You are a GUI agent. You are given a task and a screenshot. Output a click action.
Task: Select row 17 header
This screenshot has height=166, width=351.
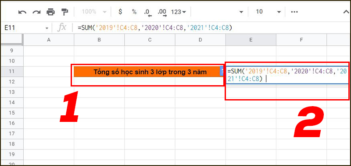(12, 134)
